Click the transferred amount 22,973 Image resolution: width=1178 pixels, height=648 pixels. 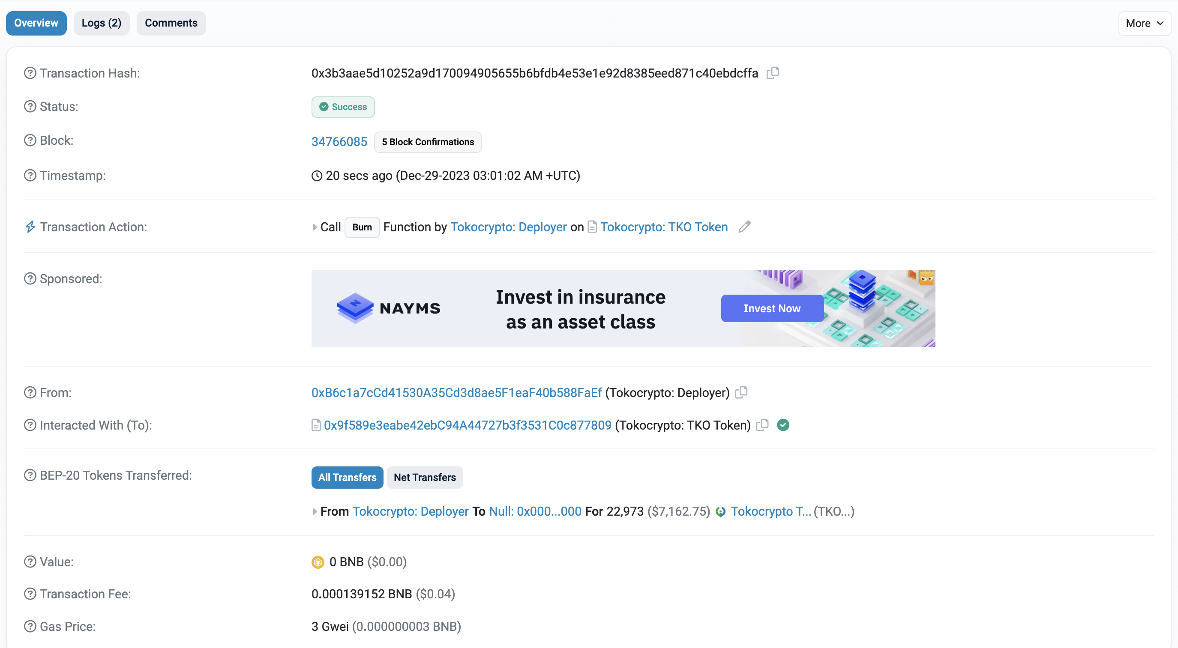(x=625, y=511)
